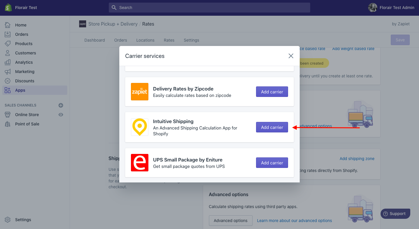Click the Settings gear icon
The image size is (419, 229).
[8, 220]
